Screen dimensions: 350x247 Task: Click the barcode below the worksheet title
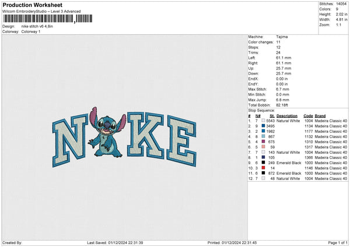tap(47, 19)
